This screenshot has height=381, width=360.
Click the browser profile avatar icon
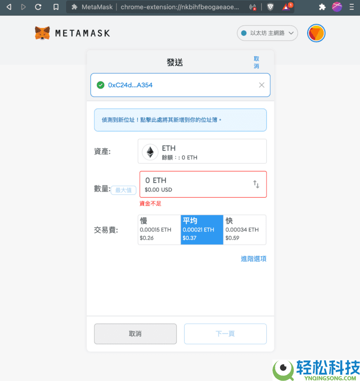[337, 7]
